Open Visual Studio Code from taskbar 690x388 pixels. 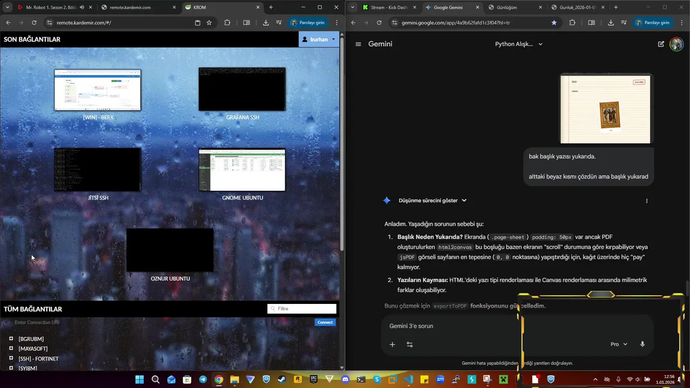pyautogui.click(x=409, y=379)
